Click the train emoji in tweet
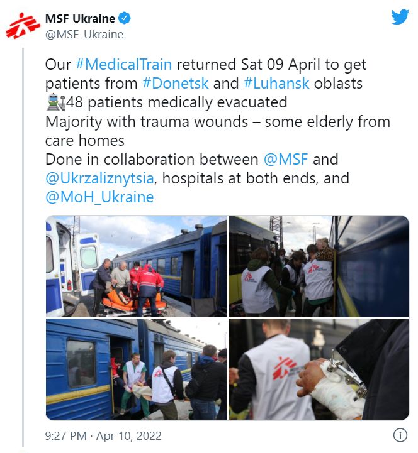 coord(55,102)
